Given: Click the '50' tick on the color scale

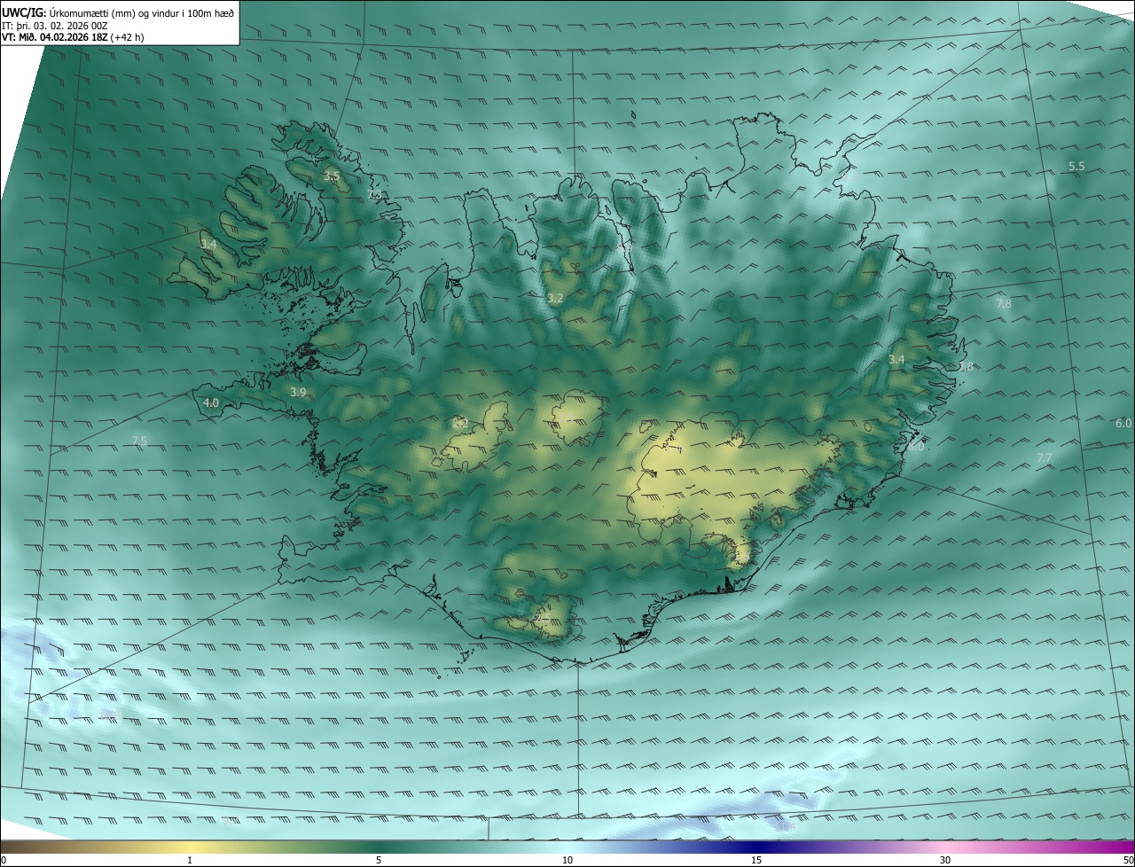Looking at the screenshot, I should [1128, 861].
